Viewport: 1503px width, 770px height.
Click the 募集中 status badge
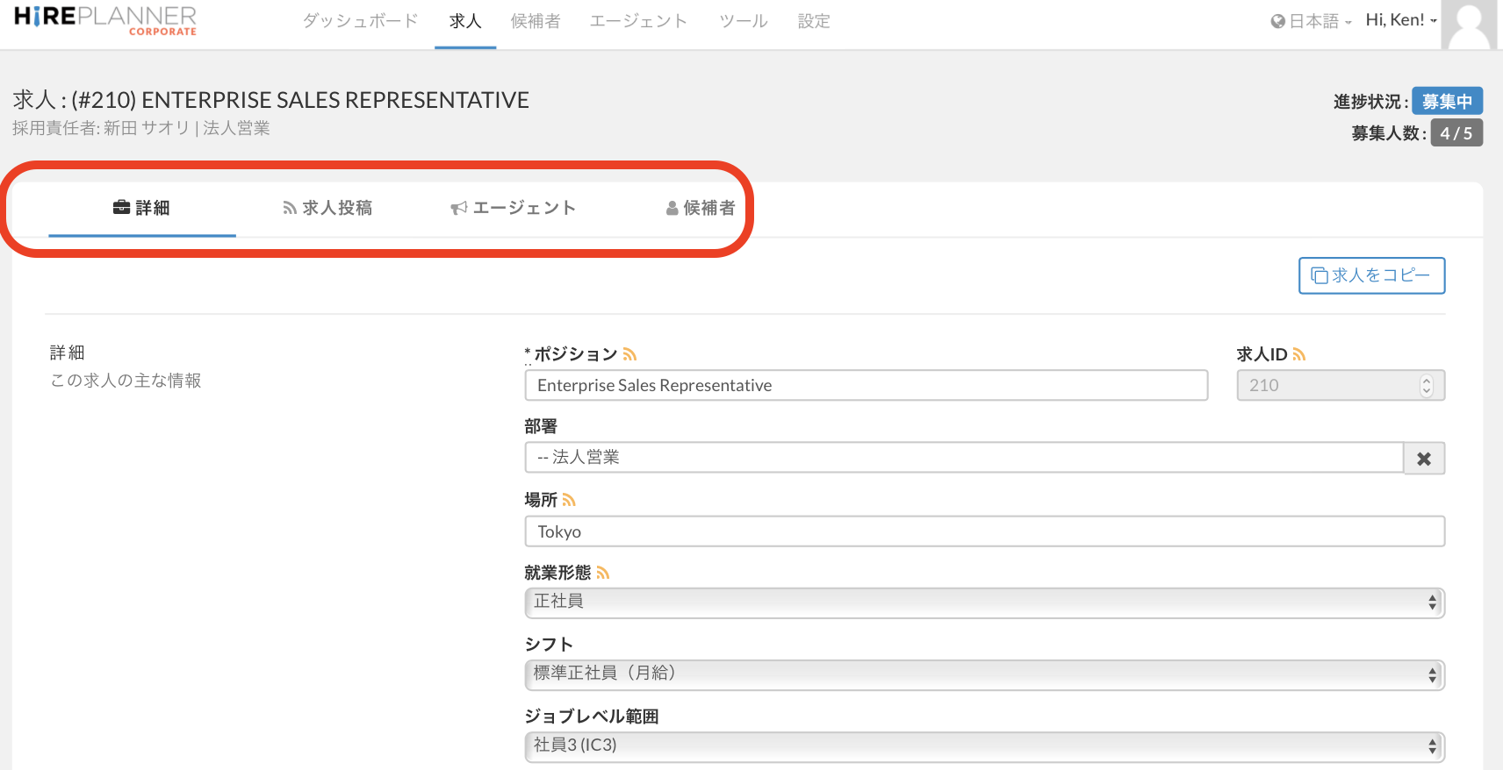[1447, 102]
